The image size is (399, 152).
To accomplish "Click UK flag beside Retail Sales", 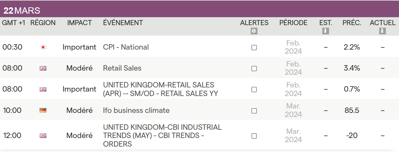I will point(43,68).
